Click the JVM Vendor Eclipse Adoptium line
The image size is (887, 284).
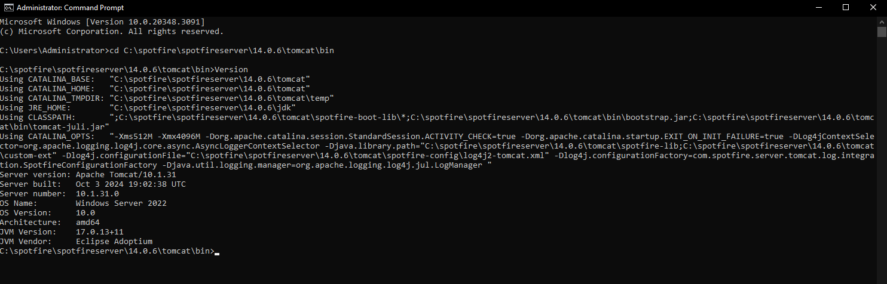(x=77, y=242)
